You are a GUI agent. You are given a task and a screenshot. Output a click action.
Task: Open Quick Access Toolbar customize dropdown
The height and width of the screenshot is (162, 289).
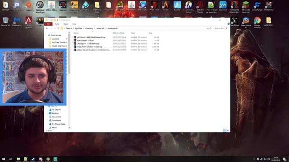(58, 20)
